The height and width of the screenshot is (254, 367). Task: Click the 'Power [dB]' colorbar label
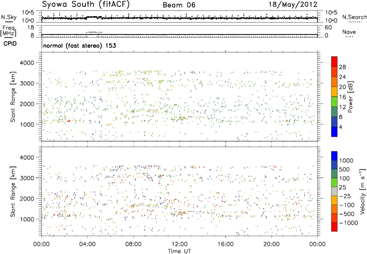pyautogui.click(x=350, y=97)
